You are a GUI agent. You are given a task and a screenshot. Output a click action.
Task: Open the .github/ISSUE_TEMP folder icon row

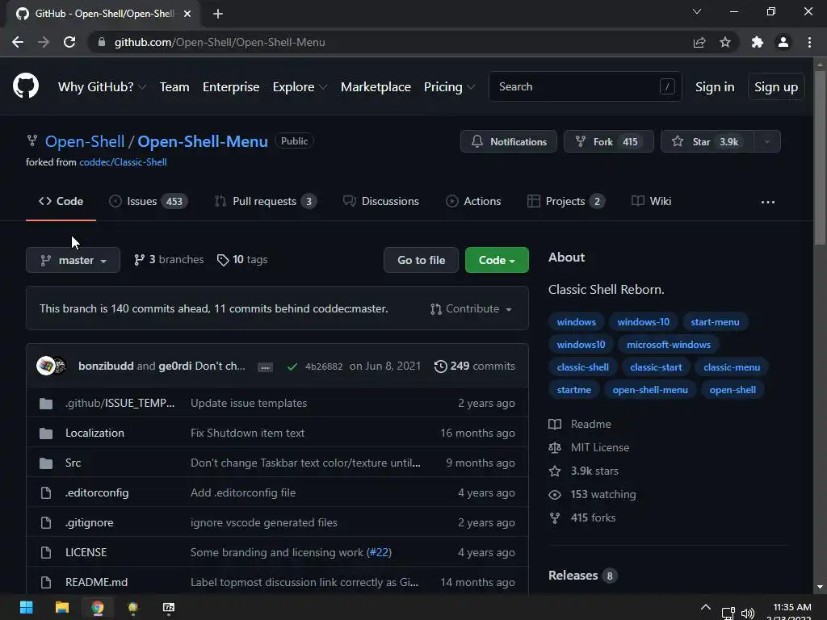pos(46,404)
